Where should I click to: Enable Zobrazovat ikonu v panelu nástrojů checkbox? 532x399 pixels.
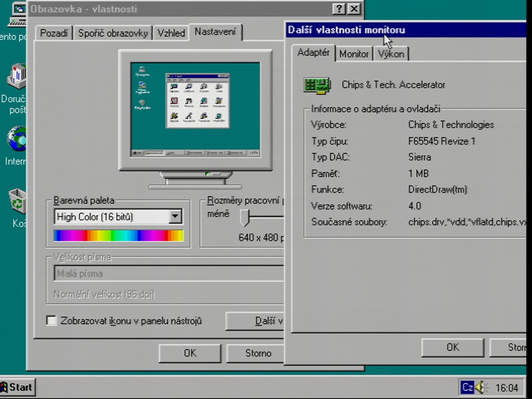coord(51,320)
